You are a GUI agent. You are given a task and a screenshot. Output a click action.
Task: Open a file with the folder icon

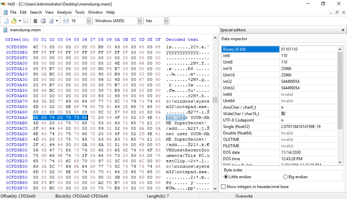(14, 21)
